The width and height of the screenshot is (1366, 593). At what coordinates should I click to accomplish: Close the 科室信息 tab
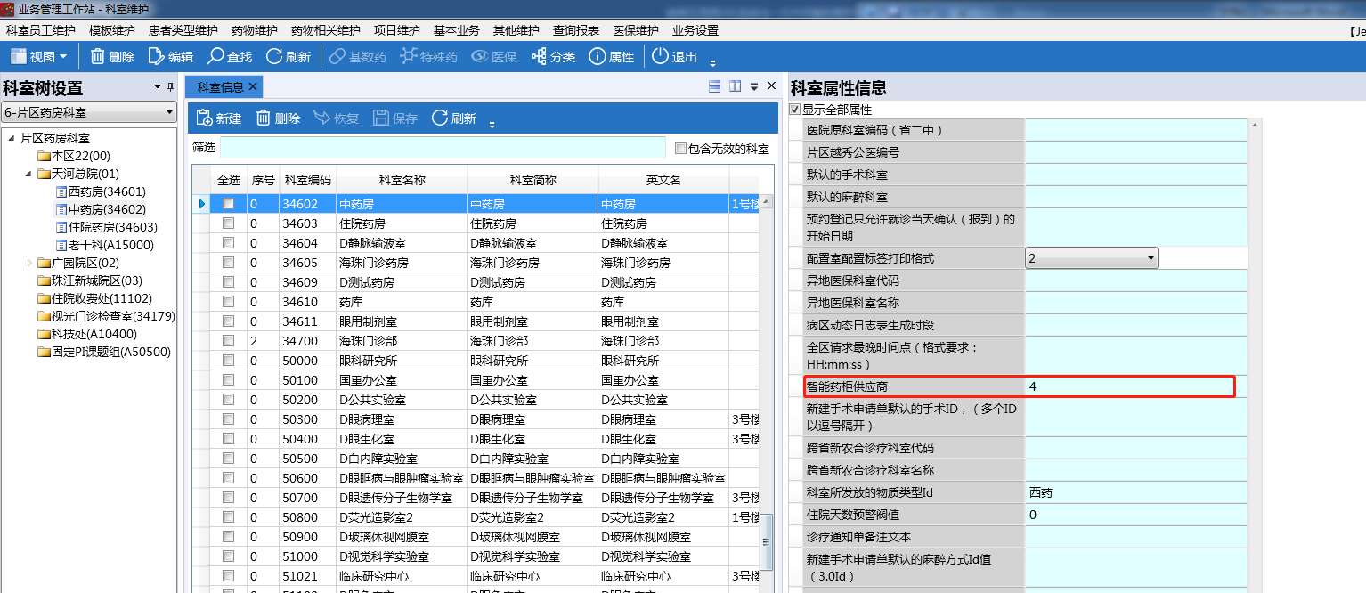point(253,86)
